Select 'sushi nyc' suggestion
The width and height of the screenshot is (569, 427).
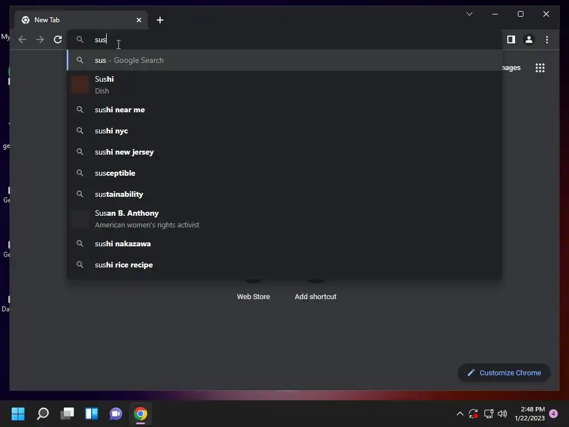pyautogui.click(x=284, y=131)
